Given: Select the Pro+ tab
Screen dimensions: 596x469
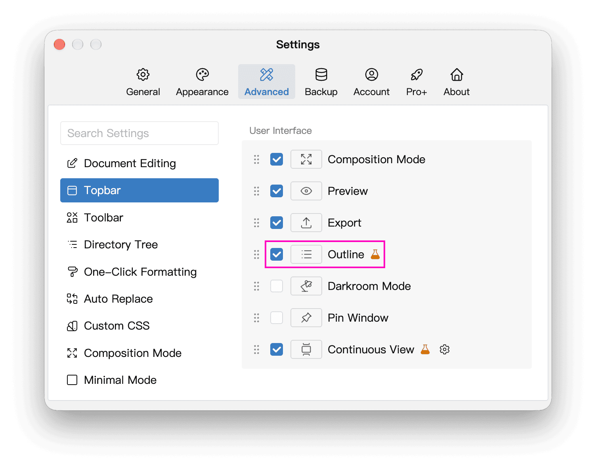Looking at the screenshot, I should (x=416, y=82).
